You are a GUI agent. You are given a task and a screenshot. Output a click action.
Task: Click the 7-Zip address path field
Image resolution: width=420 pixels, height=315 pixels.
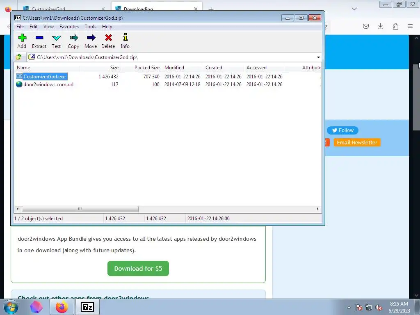(x=171, y=57)
